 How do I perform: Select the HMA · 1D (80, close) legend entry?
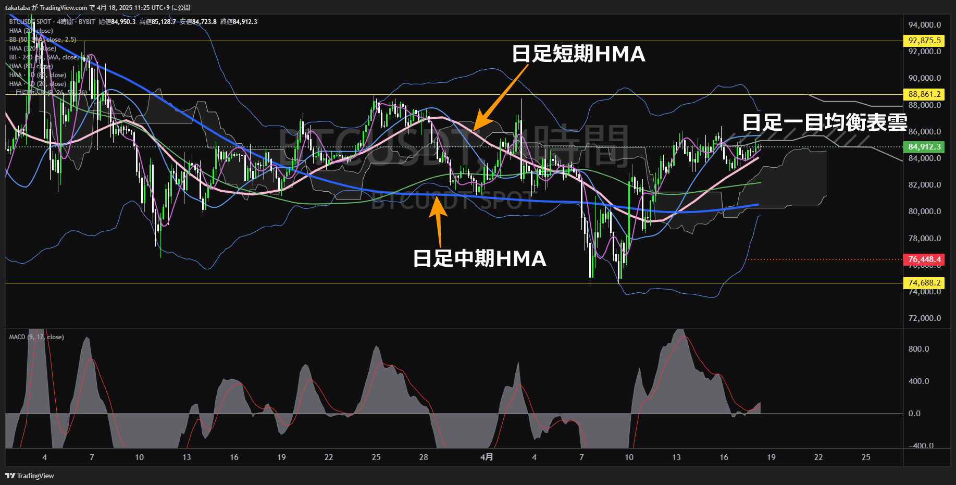(x=38, y=75)
